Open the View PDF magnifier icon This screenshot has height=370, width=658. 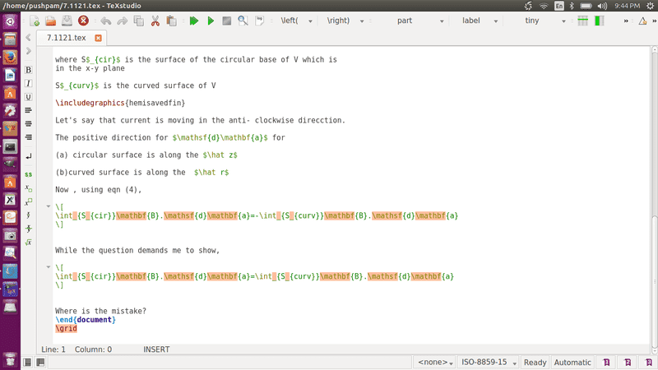tap(243, 21)
